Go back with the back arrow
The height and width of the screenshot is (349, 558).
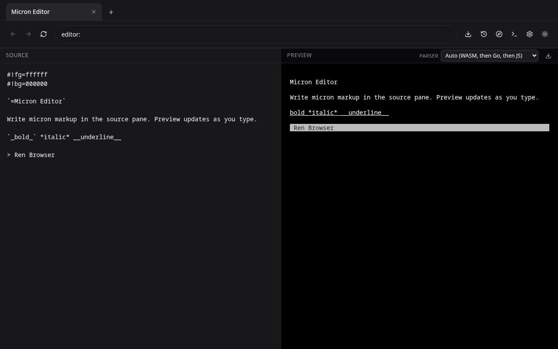click(13, 34)
